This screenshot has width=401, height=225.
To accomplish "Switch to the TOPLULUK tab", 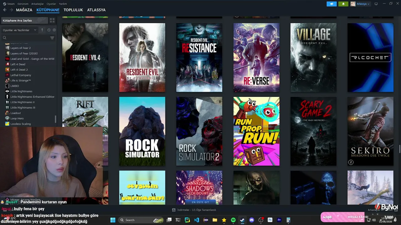I will (x=73, y=10).
